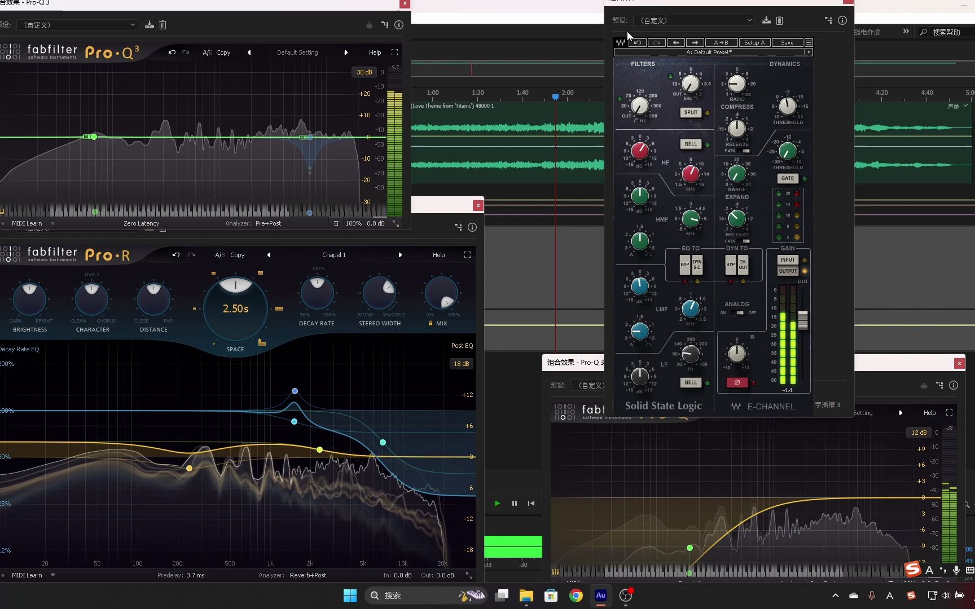Select INPUT gain button on E-Channel
Viewport: 975px width, 609px height.
[788, 260]
